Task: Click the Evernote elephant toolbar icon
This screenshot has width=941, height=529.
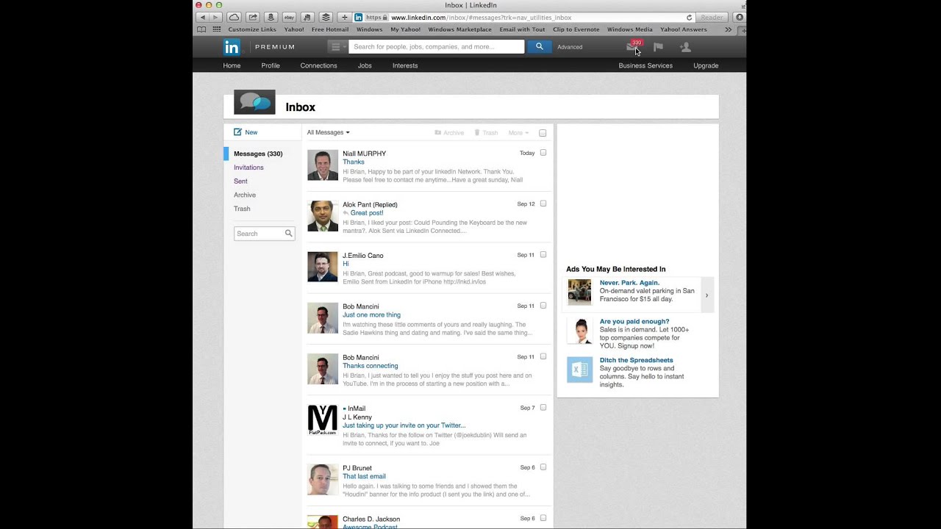Action: coord(307,17)
